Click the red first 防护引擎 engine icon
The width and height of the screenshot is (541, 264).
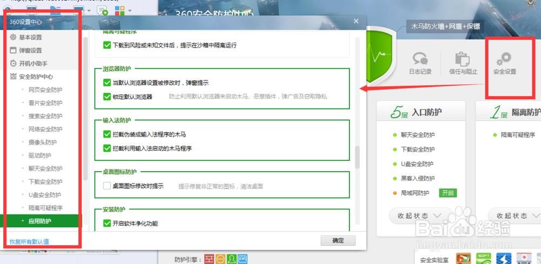209,259
